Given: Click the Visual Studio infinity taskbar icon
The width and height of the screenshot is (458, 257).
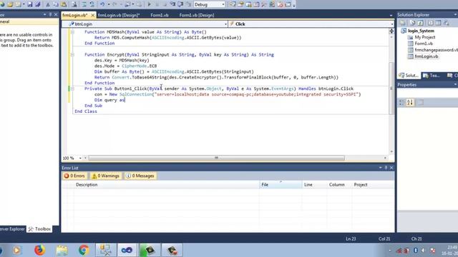Looking at the screenshot, I should pos(127,250).
